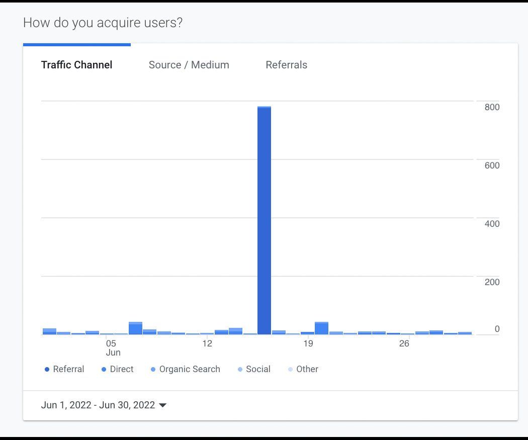Switch to the Traffic Channel tab
The image size is (528, 440).
coord(76,65)
